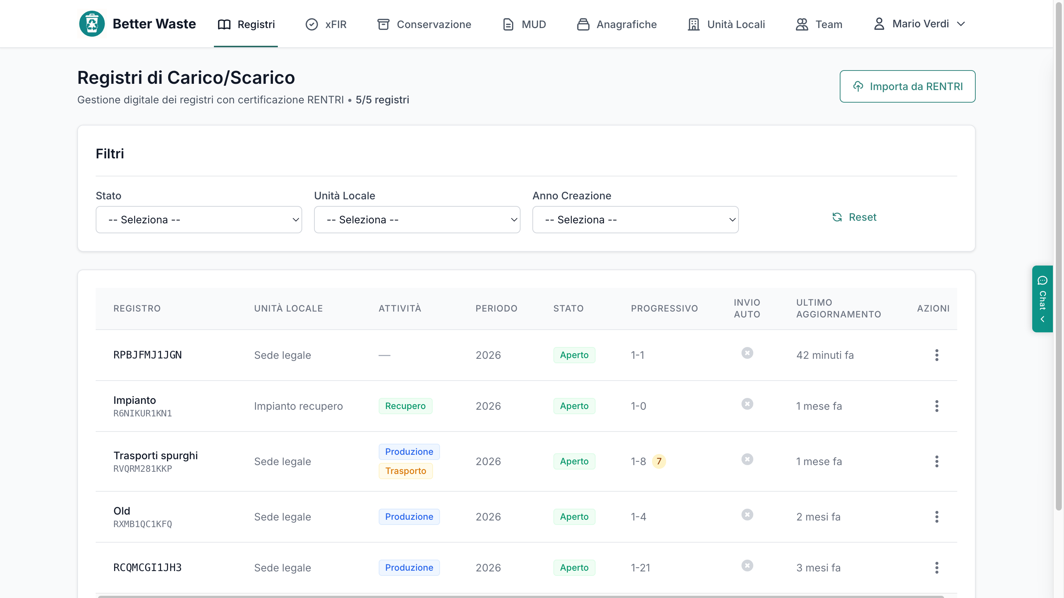Click the Ultimo Aggiornamento column header
The height and width of the screenshot is (598, 1064).
[839, 308]
